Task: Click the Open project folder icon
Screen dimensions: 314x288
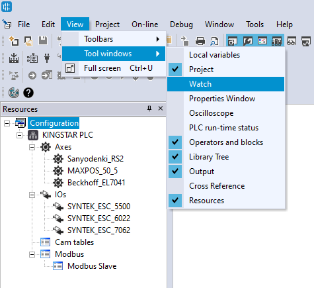Action: 28,41
